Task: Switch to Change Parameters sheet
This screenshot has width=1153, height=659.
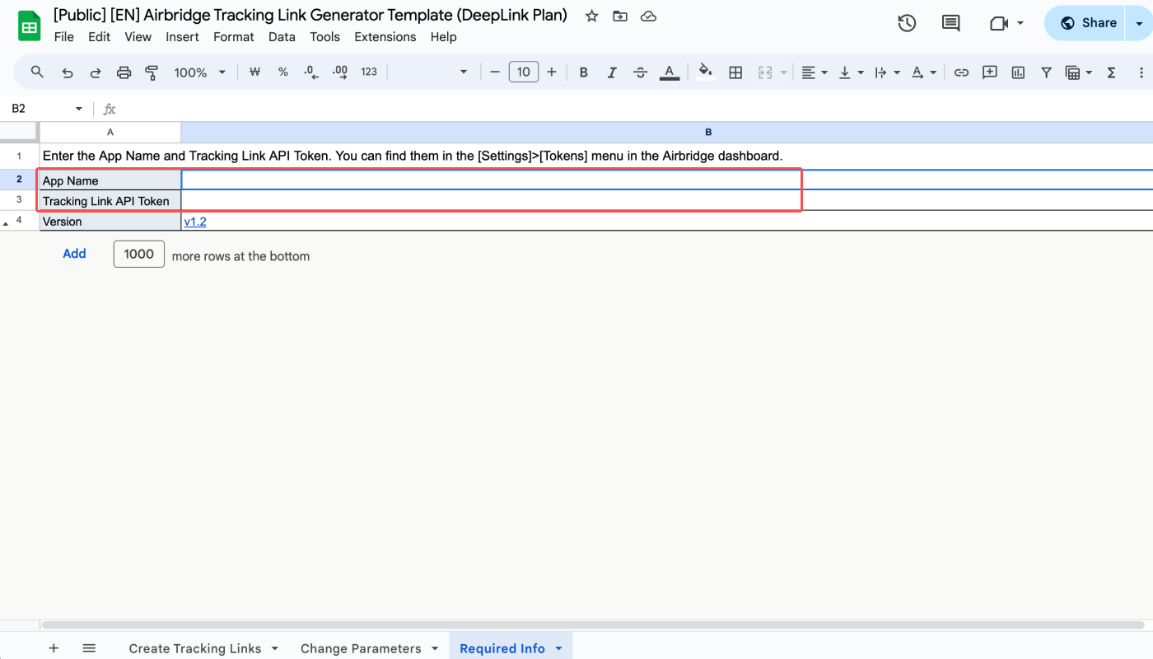Action: (x=361, y=648)
